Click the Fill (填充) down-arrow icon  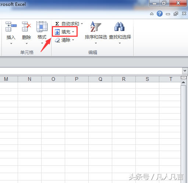click(x=57, y=32)
